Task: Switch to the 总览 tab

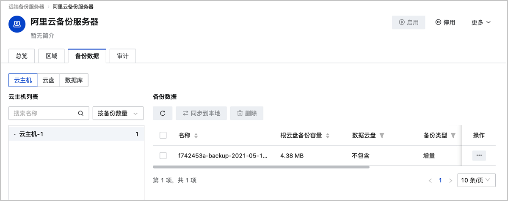Action: (x=22, y=56)
